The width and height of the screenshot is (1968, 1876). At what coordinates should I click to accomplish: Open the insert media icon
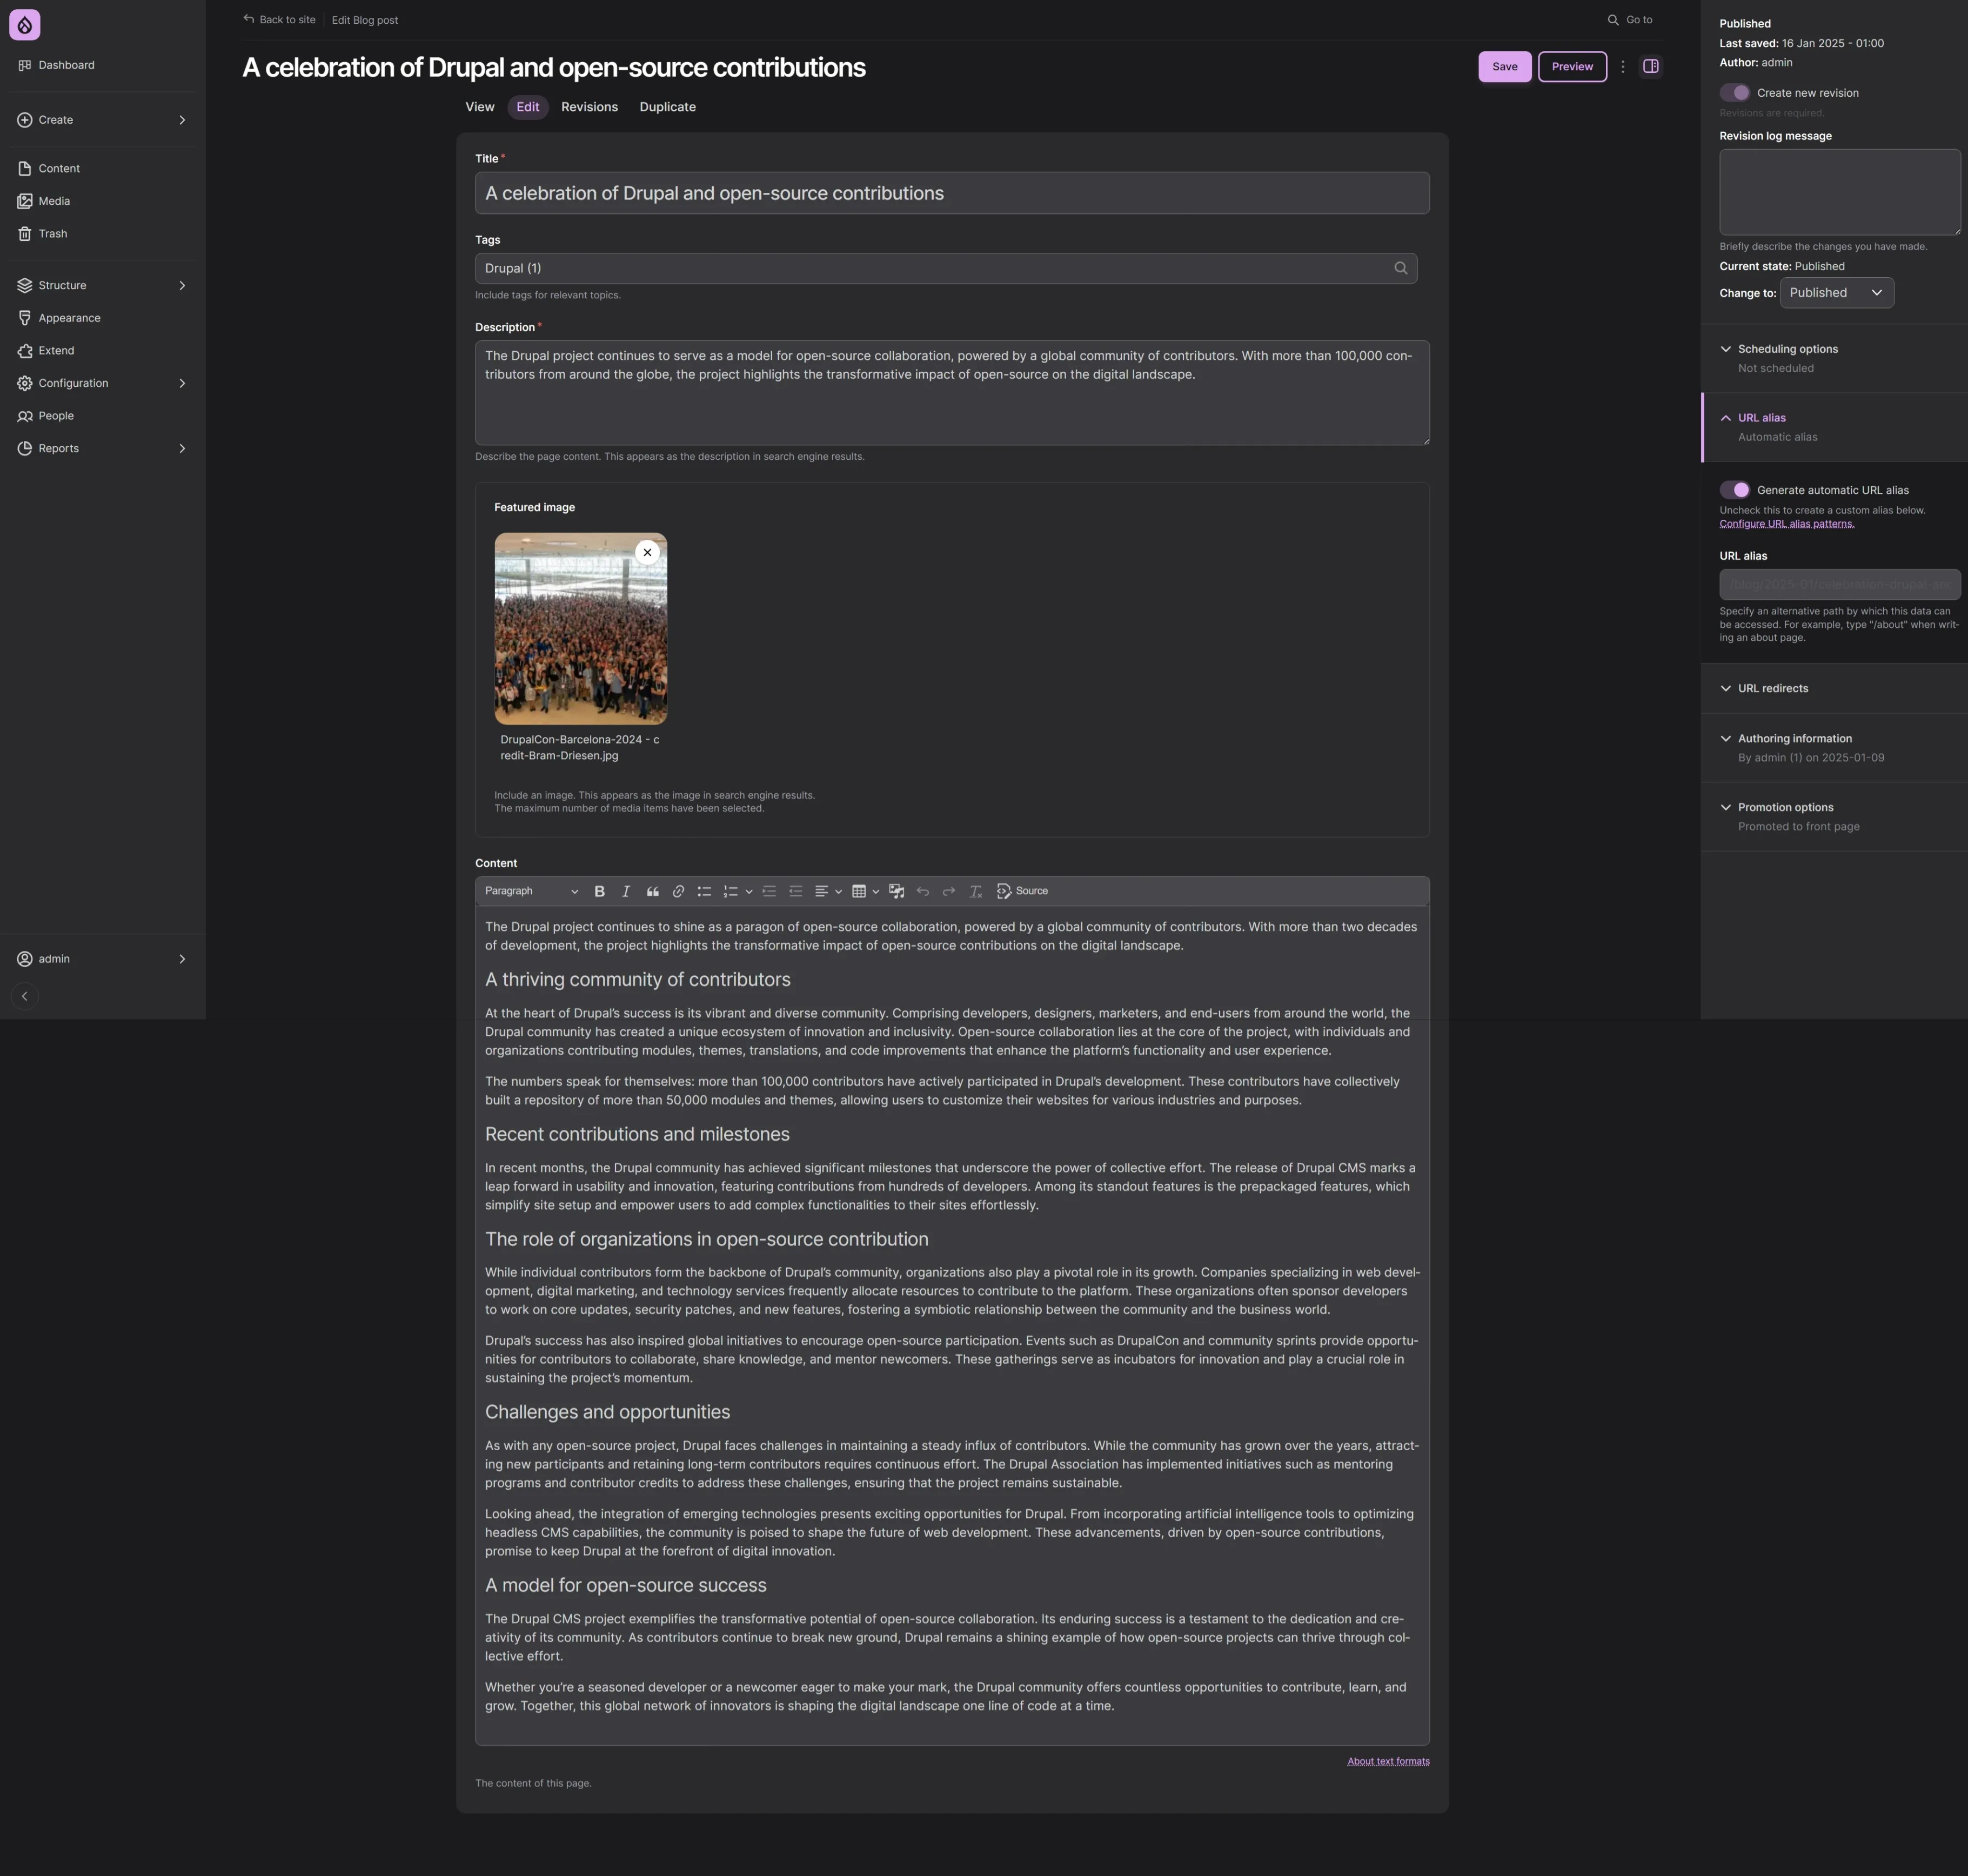click(896, 891)
